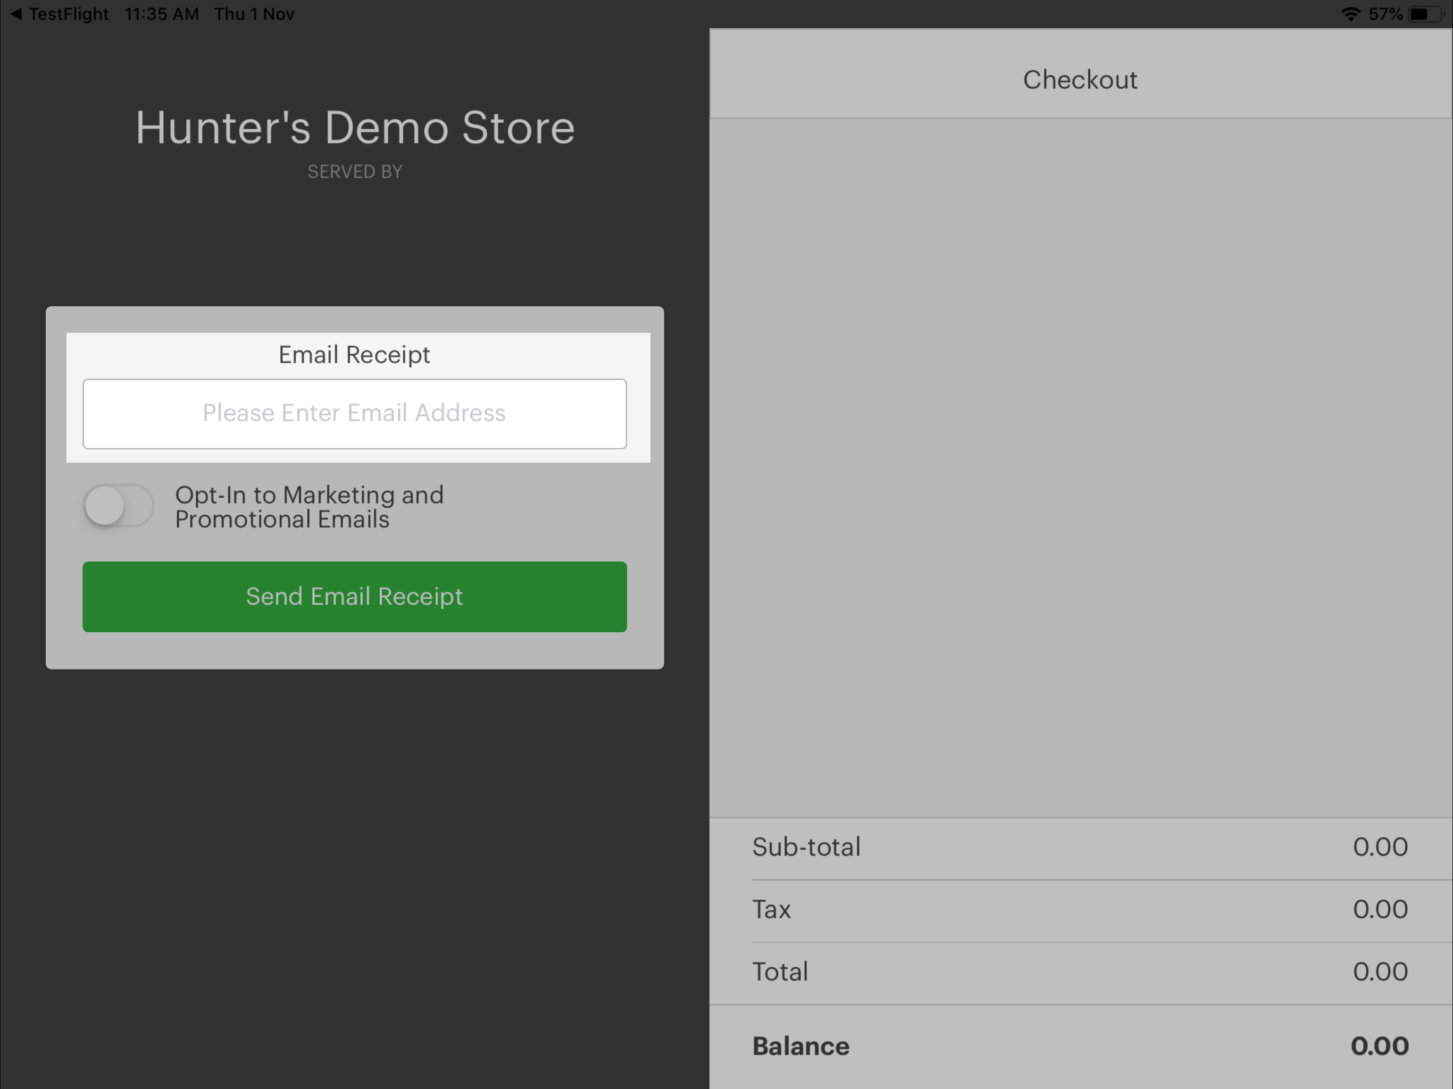
Task: Tap the Opt-In Marketing label text
Action: click(308, 507)
